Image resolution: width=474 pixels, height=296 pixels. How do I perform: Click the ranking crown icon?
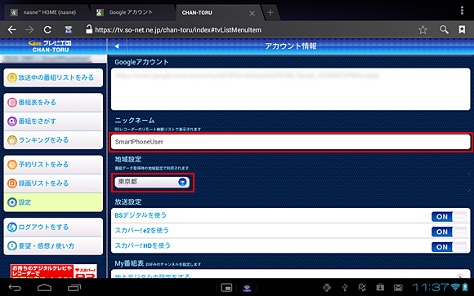click(12, 140)
